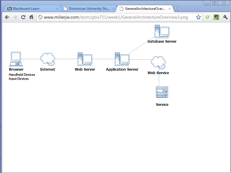Screen dimensions: 231x173
Task: Open the Chrome wrench settings menu
Action: (x=225, y=17)
